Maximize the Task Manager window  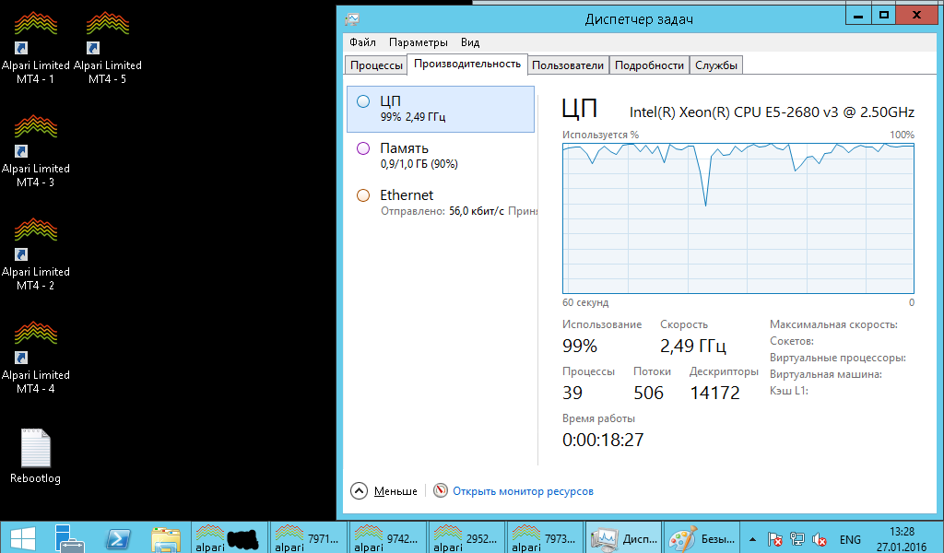tap(884, 16)
